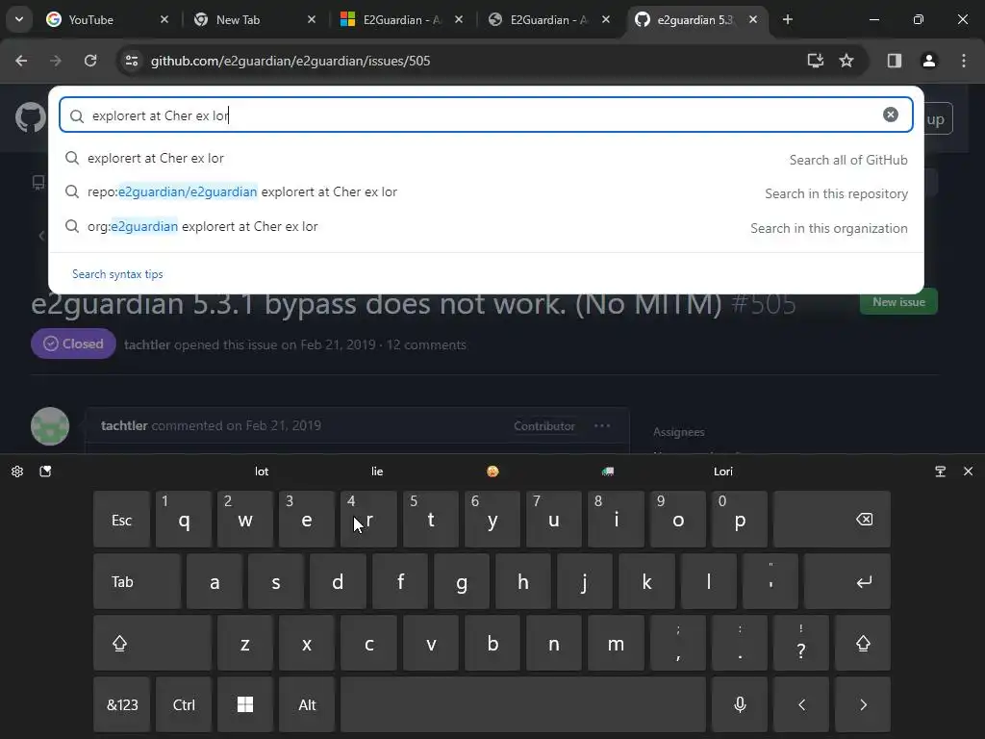985x739 pixels.
Task: Tap the backspace key
Action: coord(832,520)
